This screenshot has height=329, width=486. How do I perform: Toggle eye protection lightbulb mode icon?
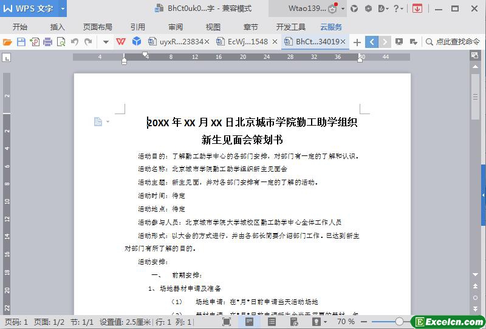point(317,322)
